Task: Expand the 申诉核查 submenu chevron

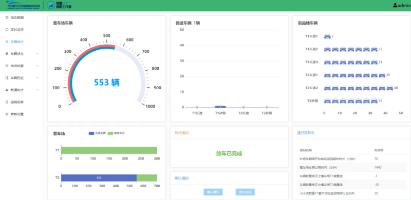Action: (37, 66)
